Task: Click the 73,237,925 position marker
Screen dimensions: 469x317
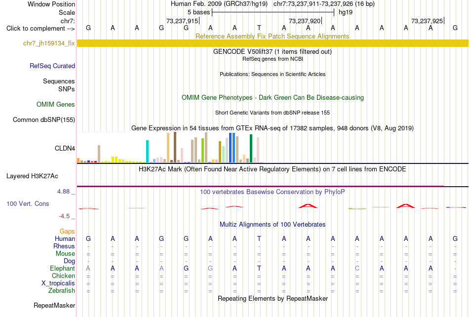Action: click(428, 21)
